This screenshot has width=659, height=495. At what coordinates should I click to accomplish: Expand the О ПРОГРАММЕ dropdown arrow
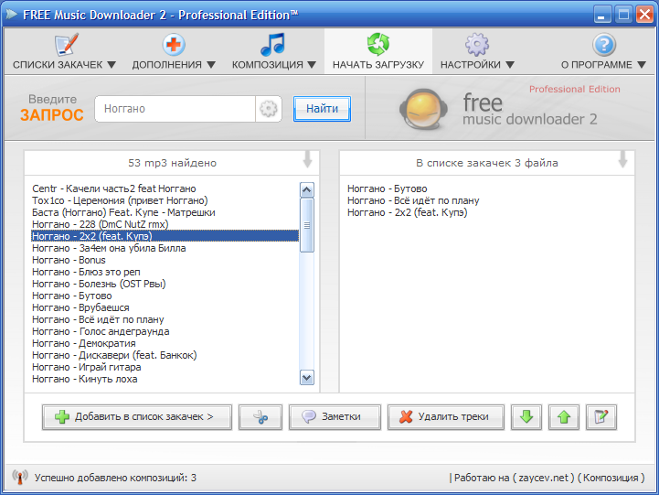click(x=642, y=65)
